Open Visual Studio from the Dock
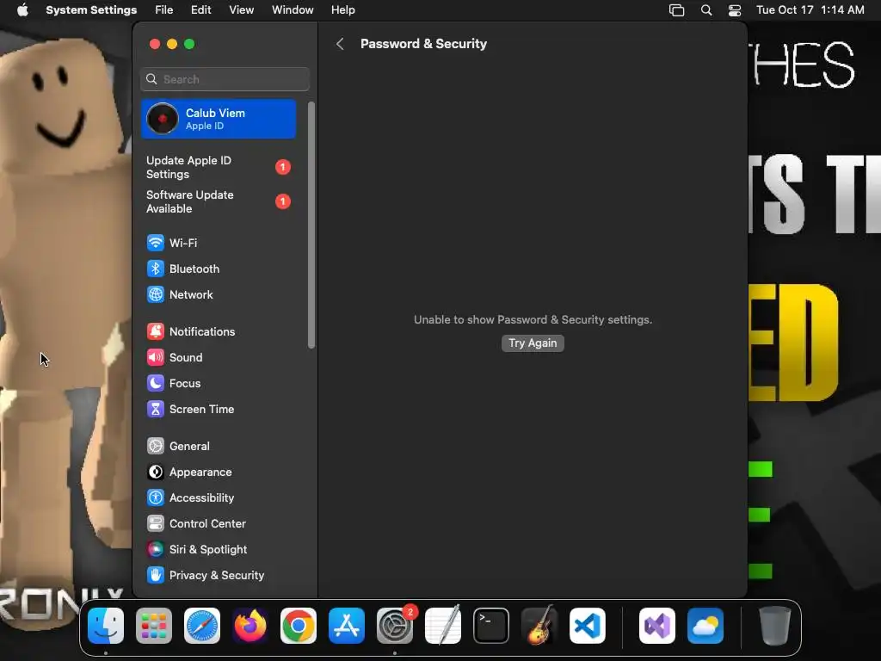The height and width of the screenshot is (661, 881). pos(657,626)
